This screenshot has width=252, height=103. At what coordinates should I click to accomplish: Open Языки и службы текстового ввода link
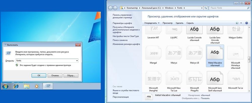[126, 92]
